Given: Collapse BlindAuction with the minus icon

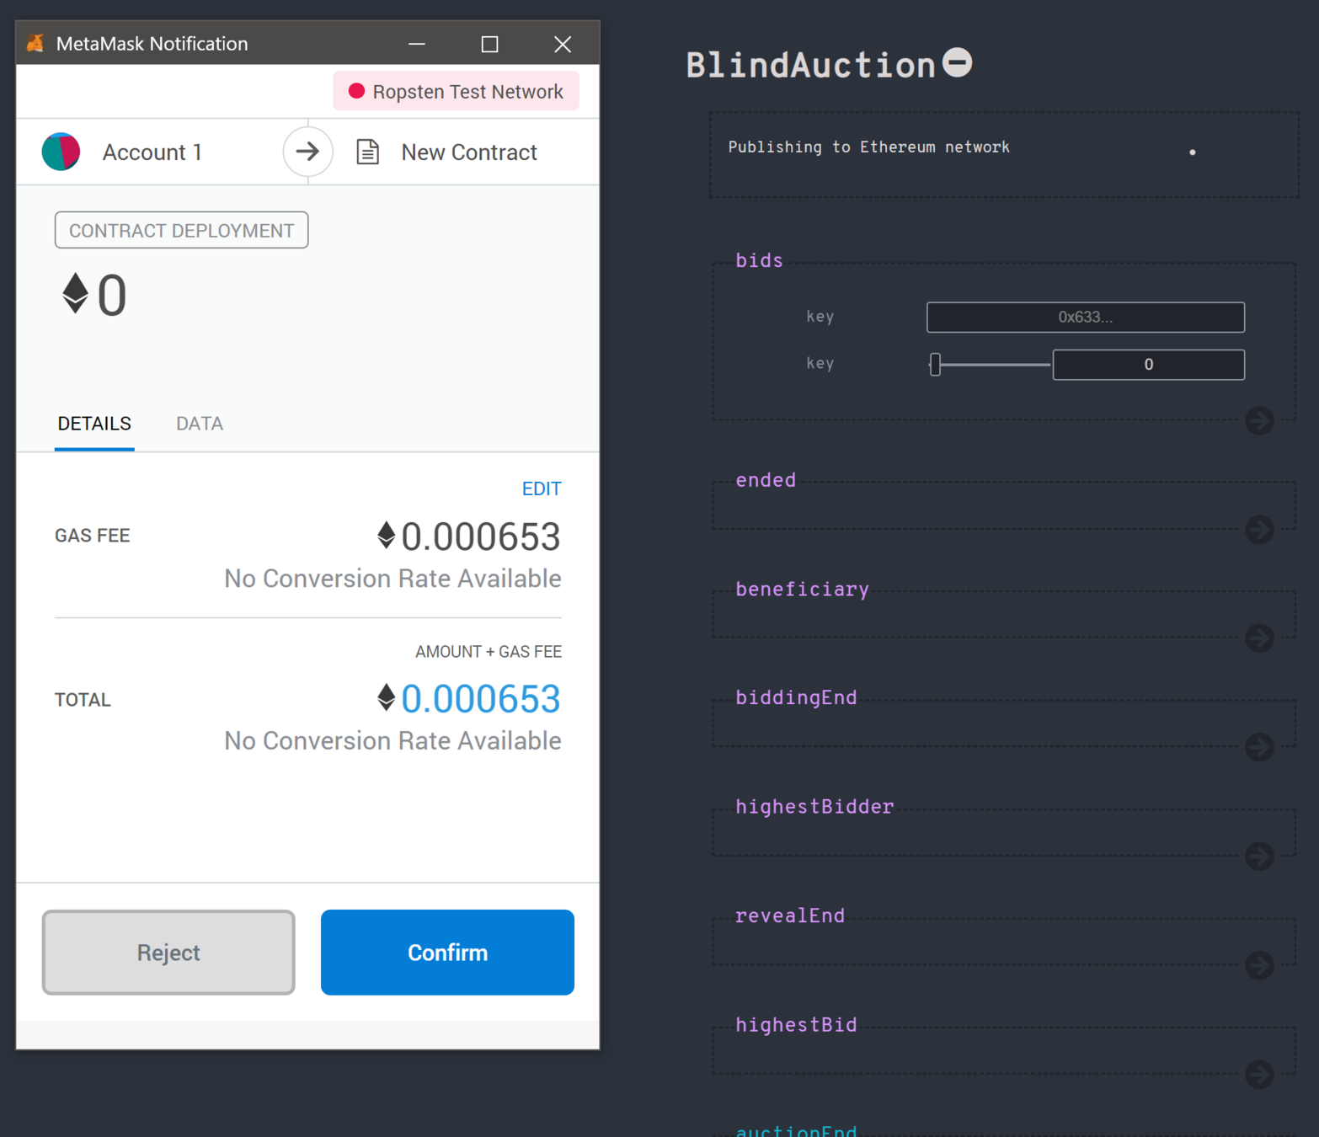Looking at the screenshot, I should pyautogui.click(x=957, y=62).
